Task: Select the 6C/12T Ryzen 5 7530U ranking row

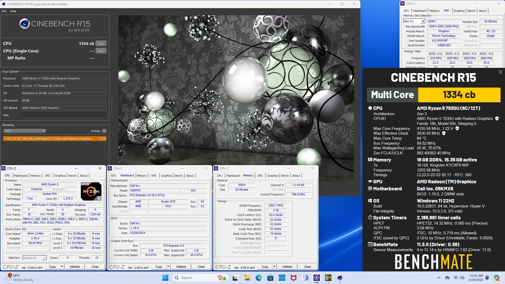Action: point(55,139)
